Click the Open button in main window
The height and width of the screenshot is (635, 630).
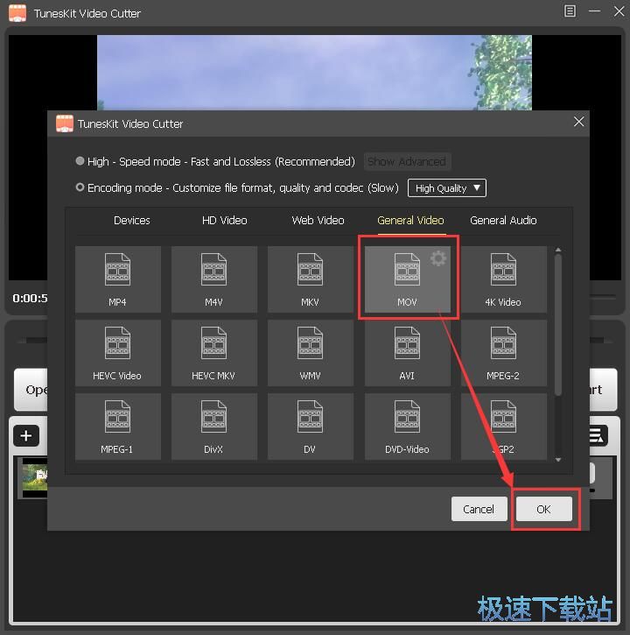tap(31, 390)
